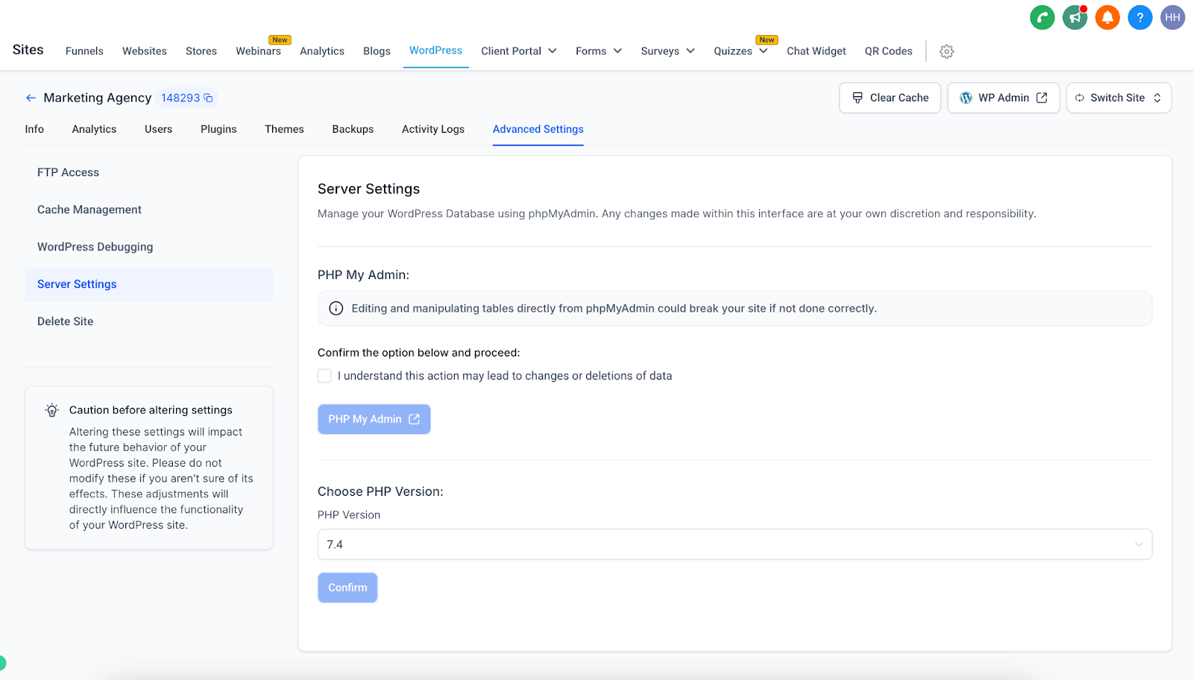1193x680 pixels.
Task: Expand the Forms dropdown menu
Action: point(599,51)
